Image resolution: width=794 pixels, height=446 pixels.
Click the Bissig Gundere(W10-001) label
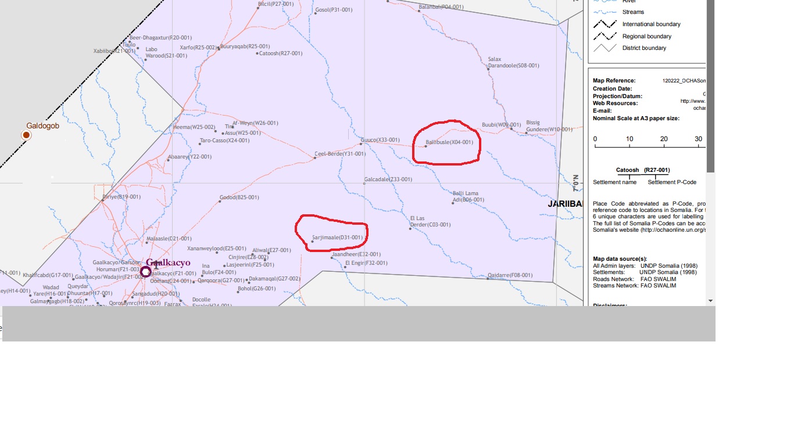[x=549, y=126]
